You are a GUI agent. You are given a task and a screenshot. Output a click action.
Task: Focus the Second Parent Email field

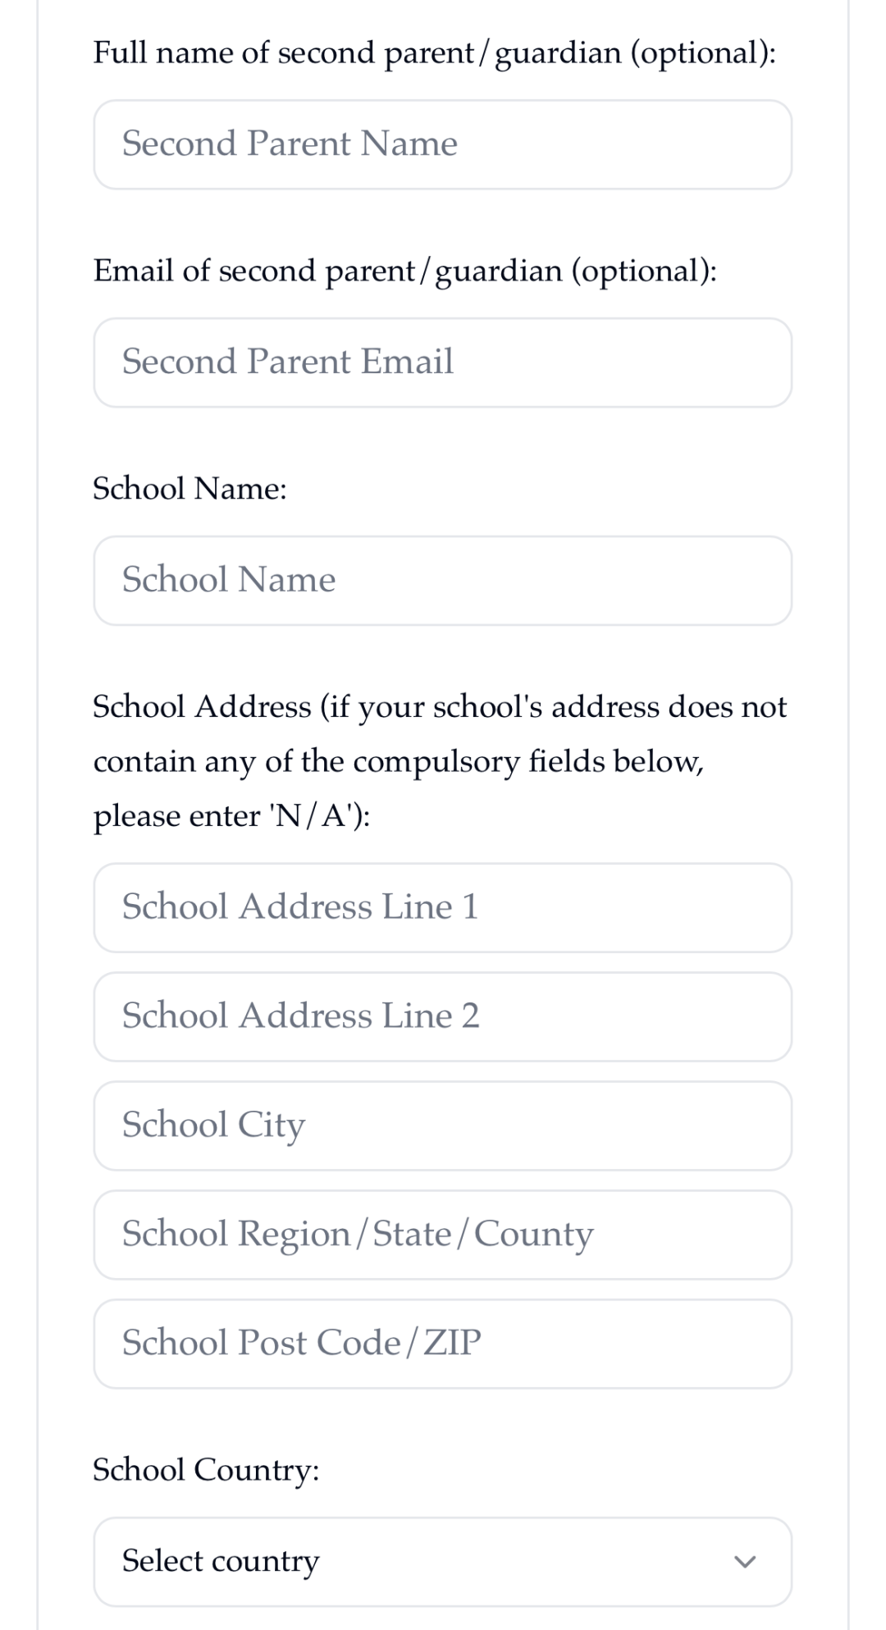pos(443,363)
